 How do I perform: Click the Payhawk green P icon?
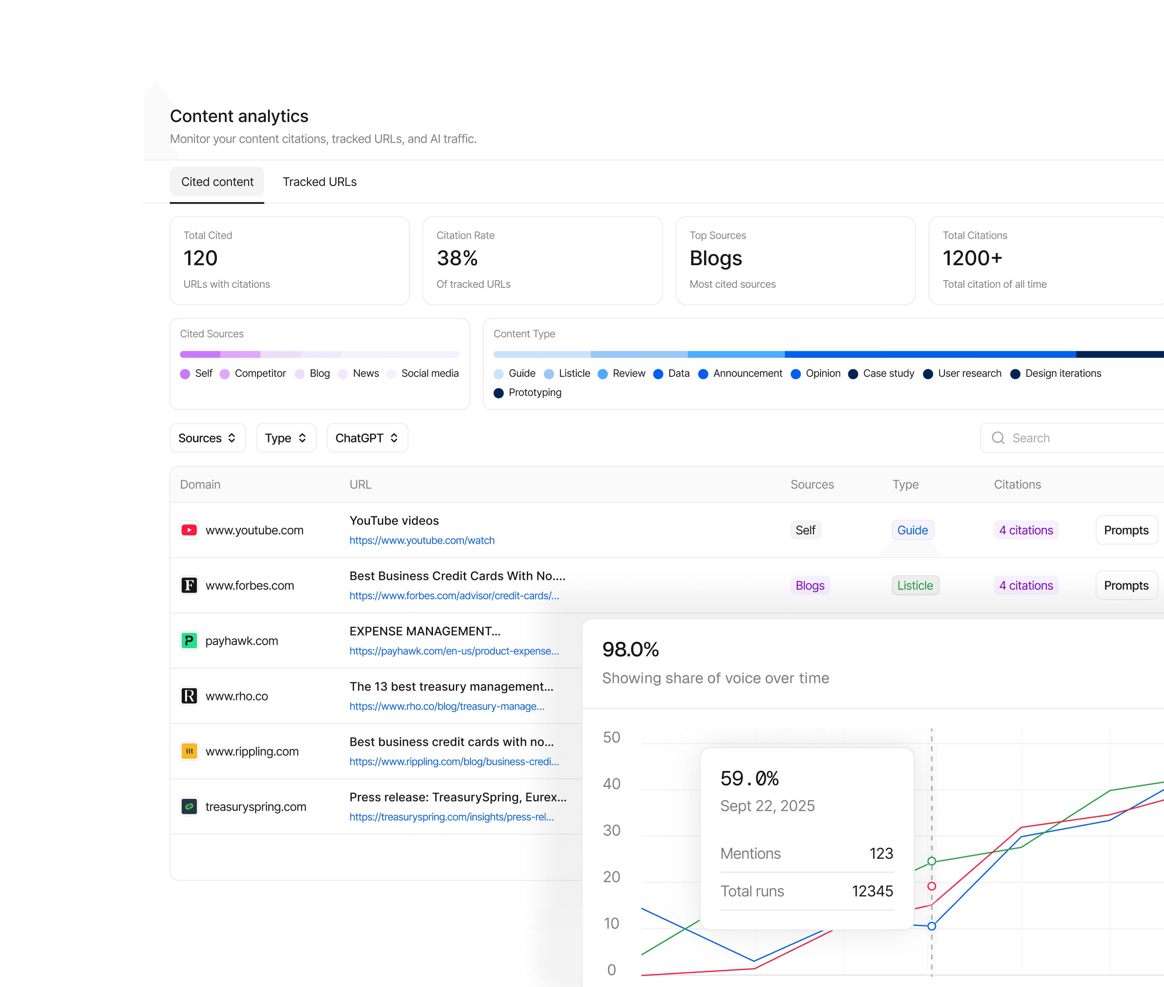[x=189, y=641]
